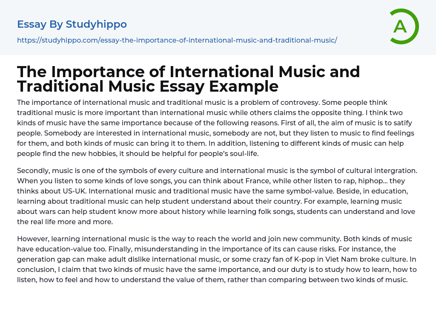Click the 'Essay By Studyhippo' header text
Image resolution: width=436 pixels, height=309 pixels.
72,24
